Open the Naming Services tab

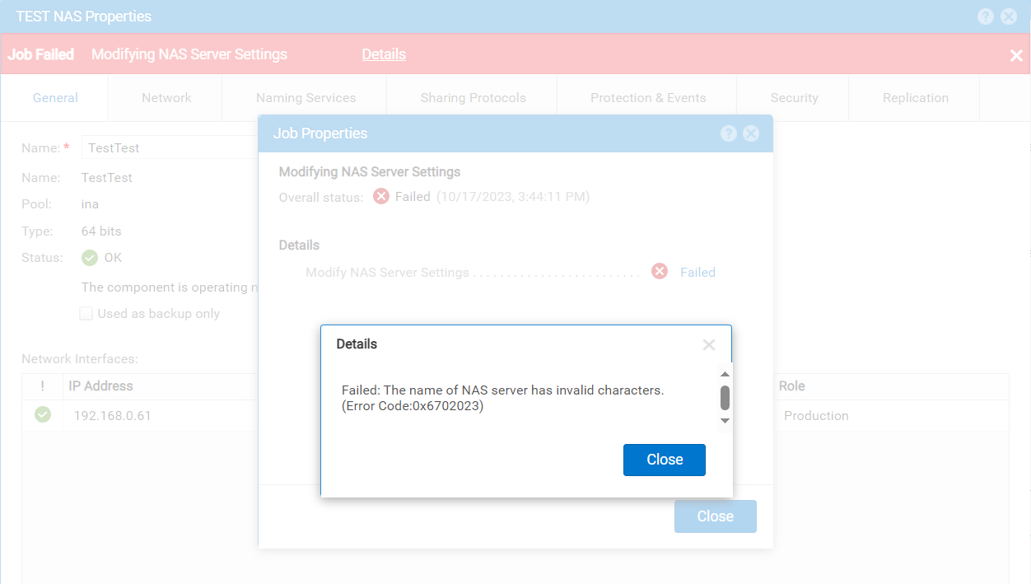point(305,97)
